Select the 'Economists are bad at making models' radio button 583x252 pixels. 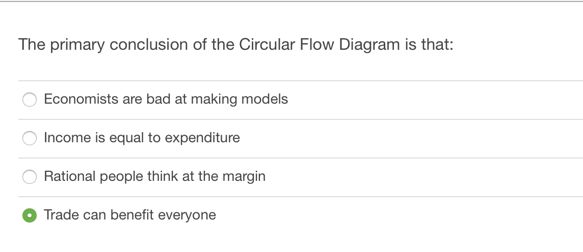30,99
